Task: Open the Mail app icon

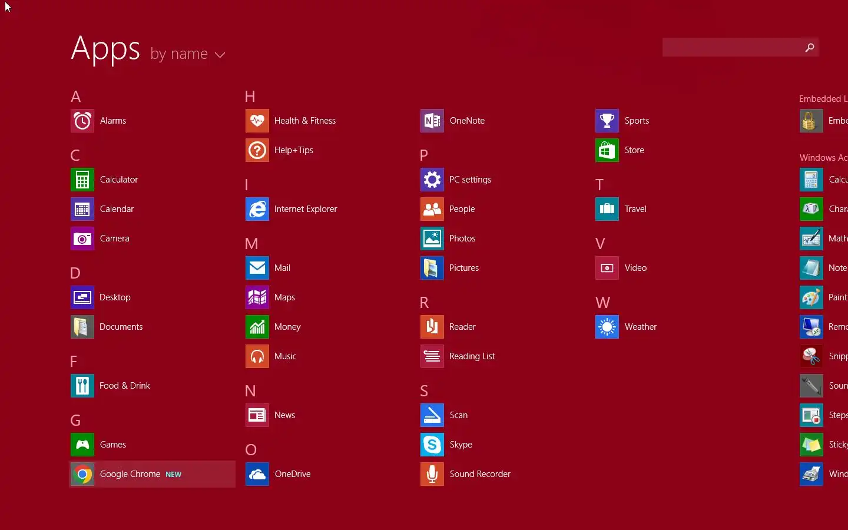Action: click(257, 268)
